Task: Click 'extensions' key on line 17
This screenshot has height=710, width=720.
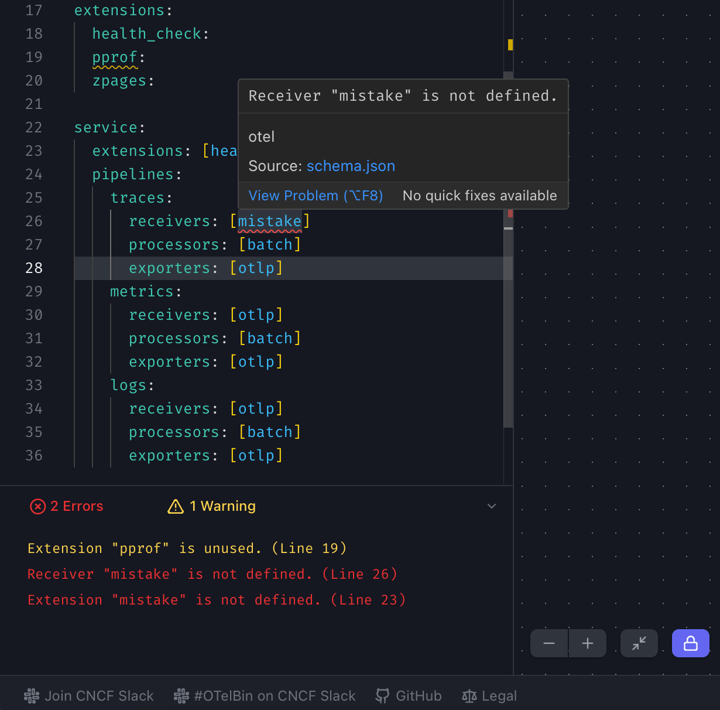Action: coord(119,11)
